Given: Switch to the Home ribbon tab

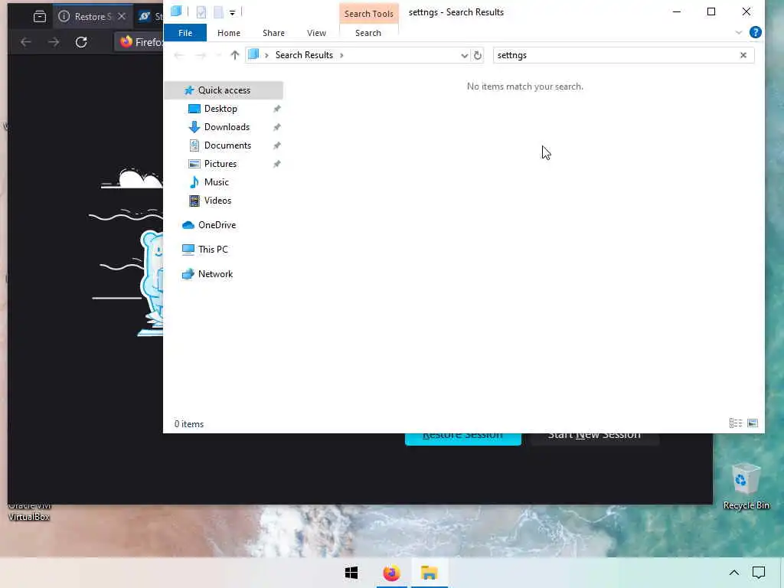Looking at the screenshot, I should coord(228,33).
